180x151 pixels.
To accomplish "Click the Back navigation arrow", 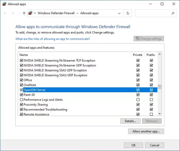I will [5, 13].
